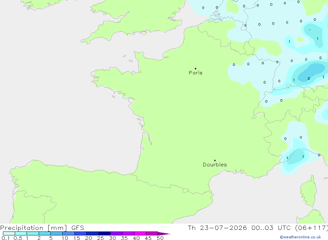Click the purple legend arrow beyond 50
This screenshot has height=240, width=328.
164,233
